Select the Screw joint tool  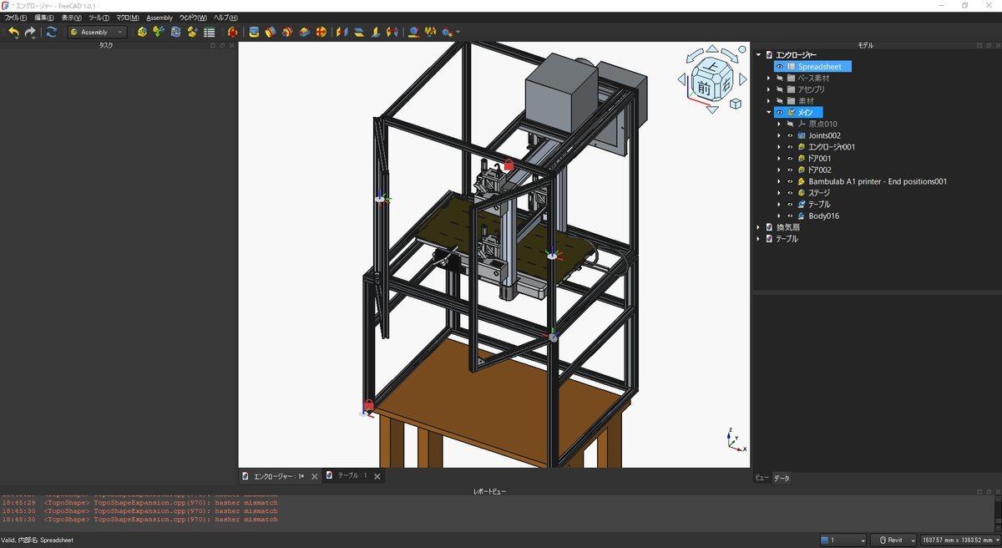tap(430, 32)
